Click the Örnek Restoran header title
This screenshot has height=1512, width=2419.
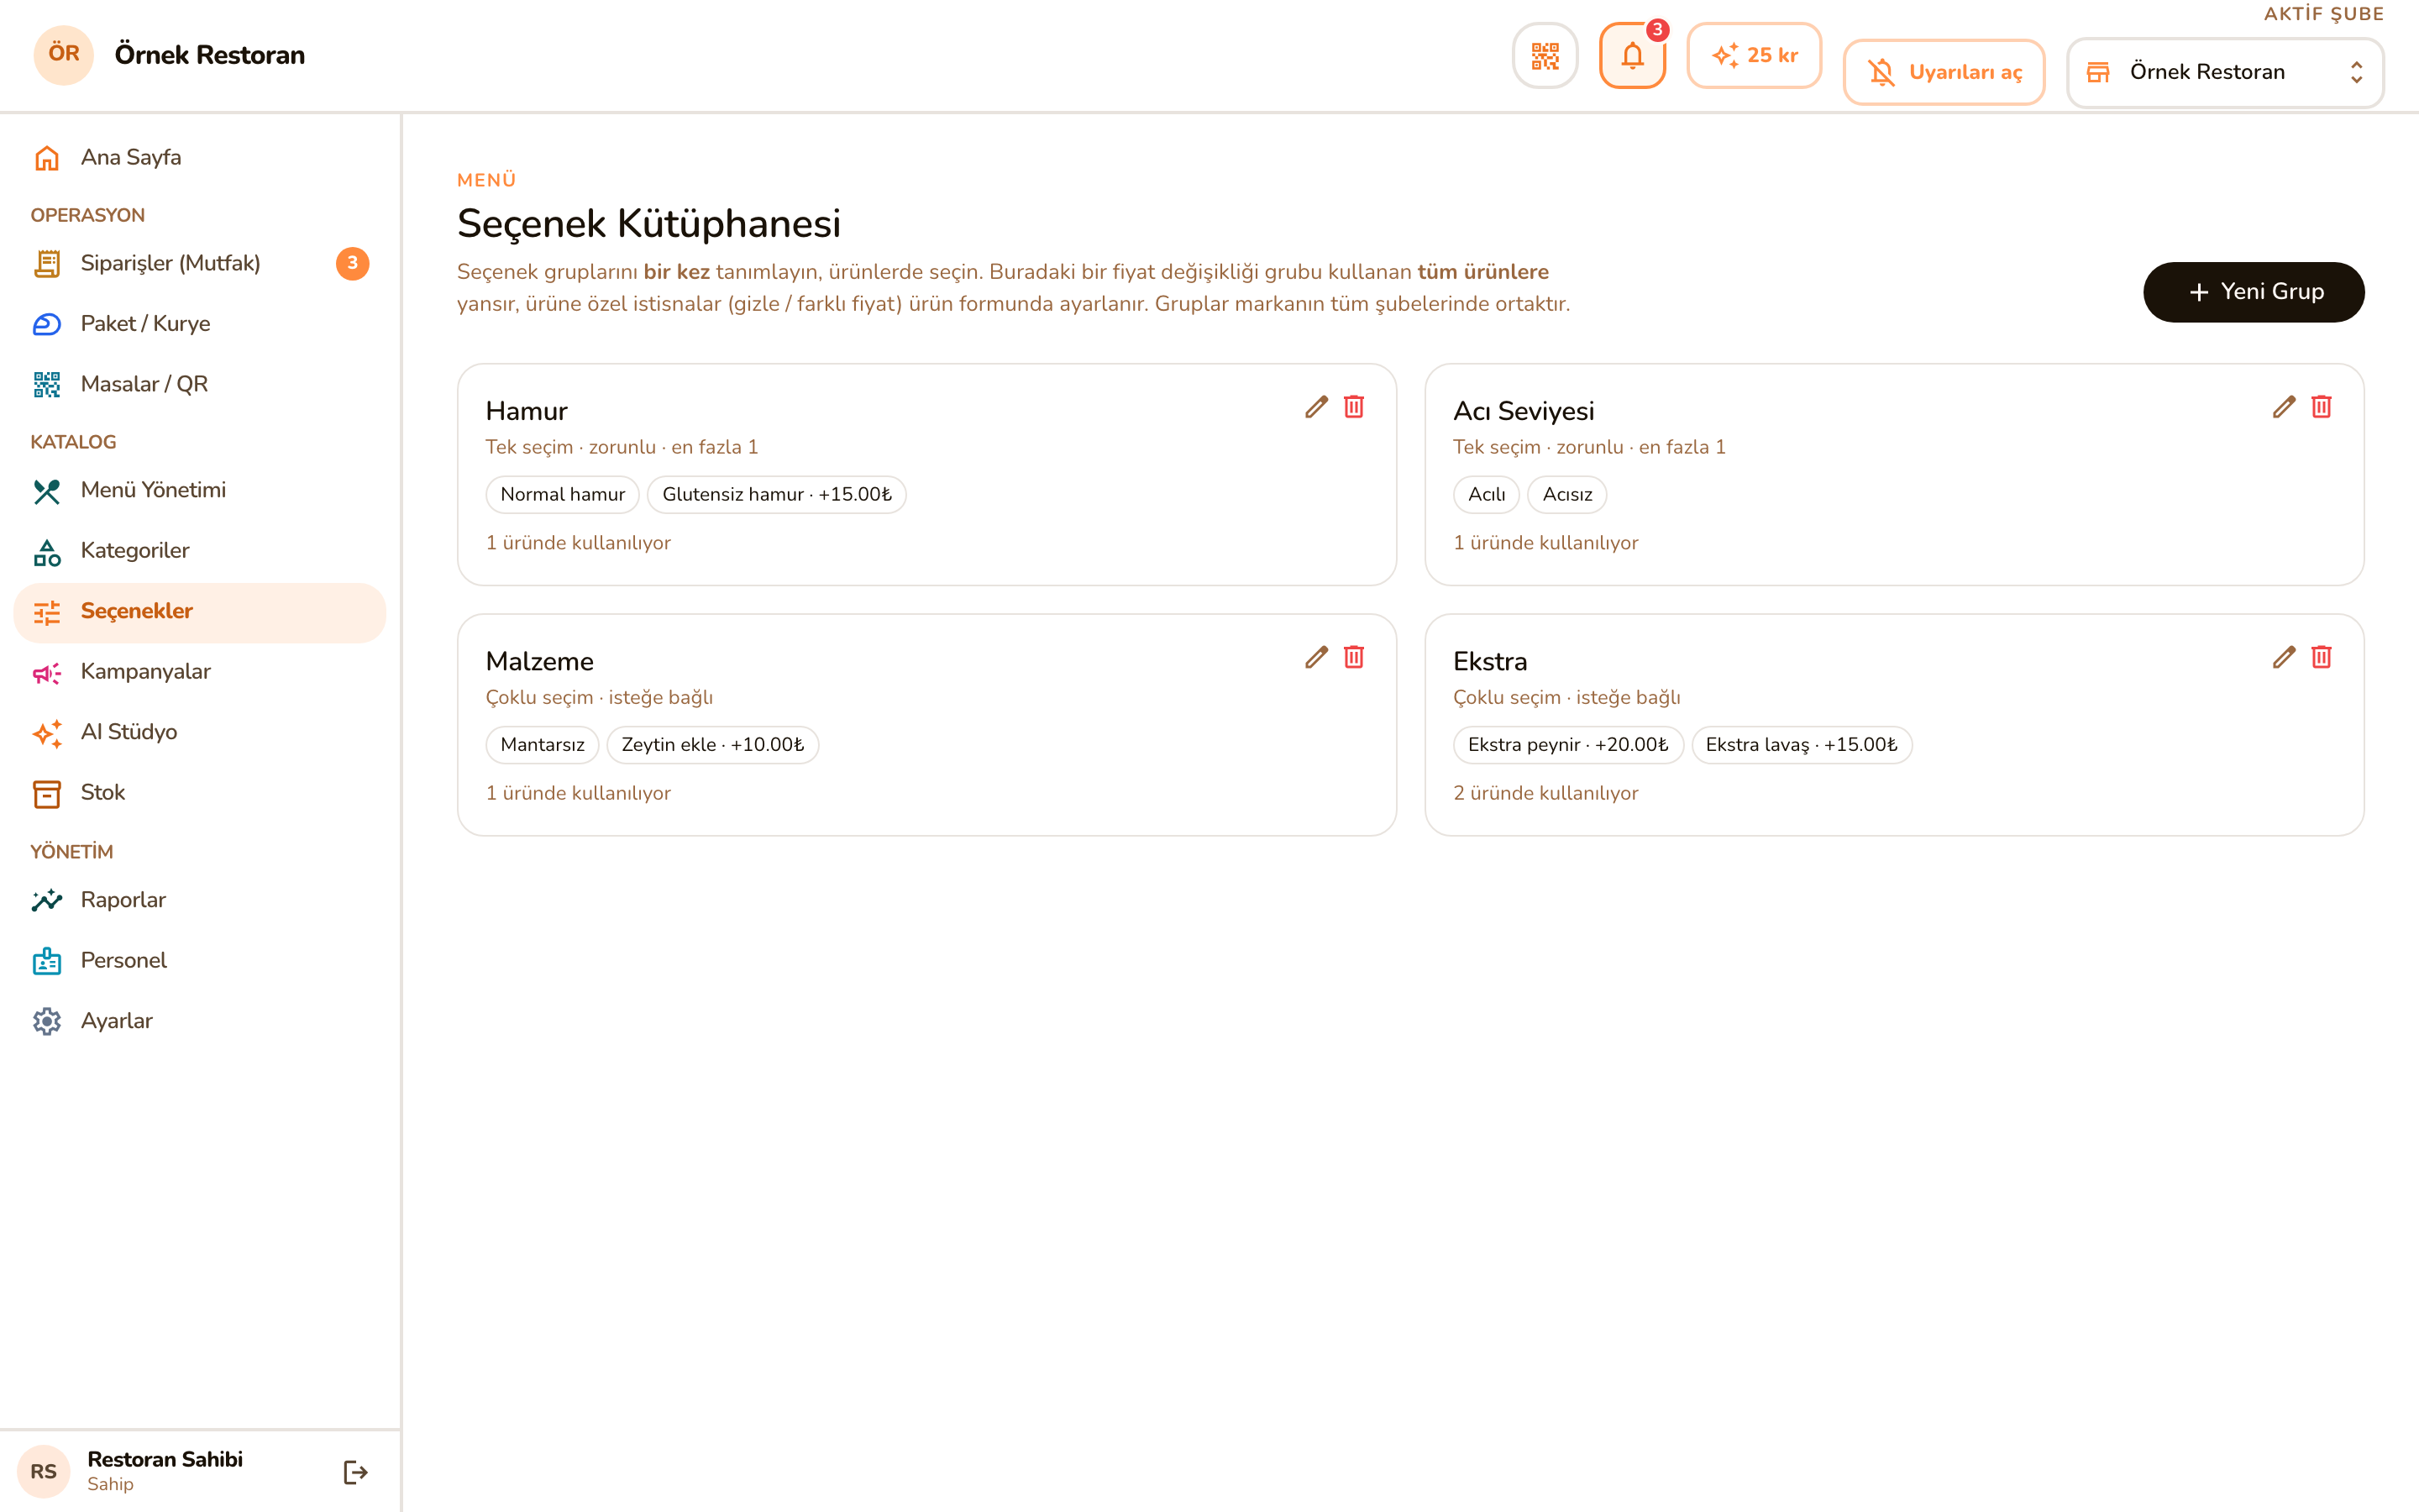(x=210, y=55)
